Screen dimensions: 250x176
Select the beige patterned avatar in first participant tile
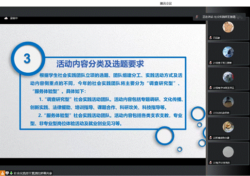point(228,27)
